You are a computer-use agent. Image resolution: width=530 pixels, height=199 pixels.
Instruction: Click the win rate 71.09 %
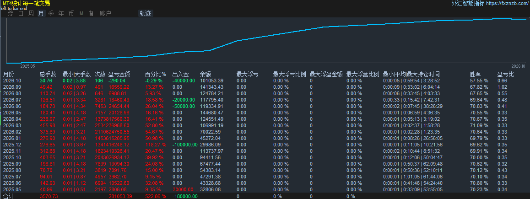pos(479,125)
